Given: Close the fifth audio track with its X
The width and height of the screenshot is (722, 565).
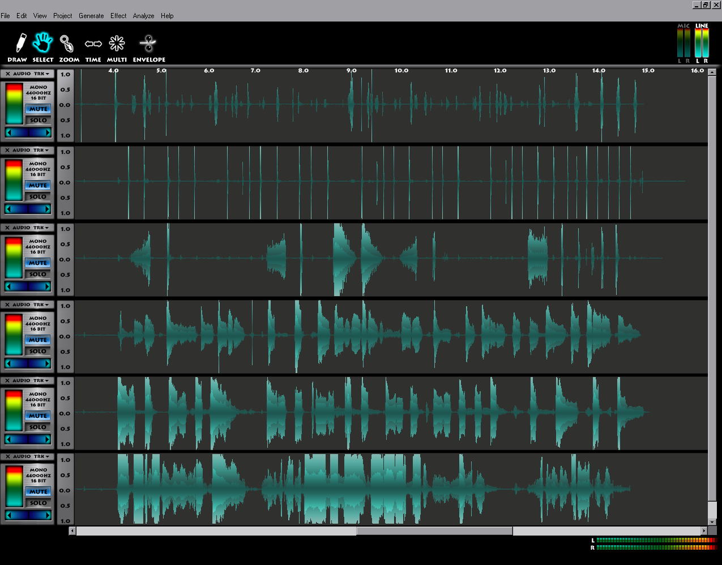Looking at the screenshot, I should point(8,380).
